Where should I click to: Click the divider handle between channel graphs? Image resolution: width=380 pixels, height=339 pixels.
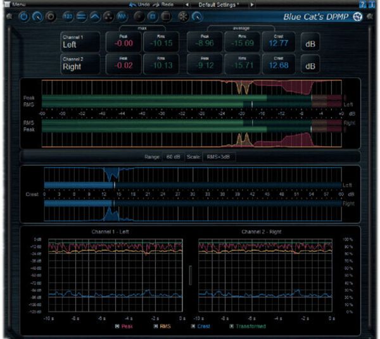pos(191,275)
